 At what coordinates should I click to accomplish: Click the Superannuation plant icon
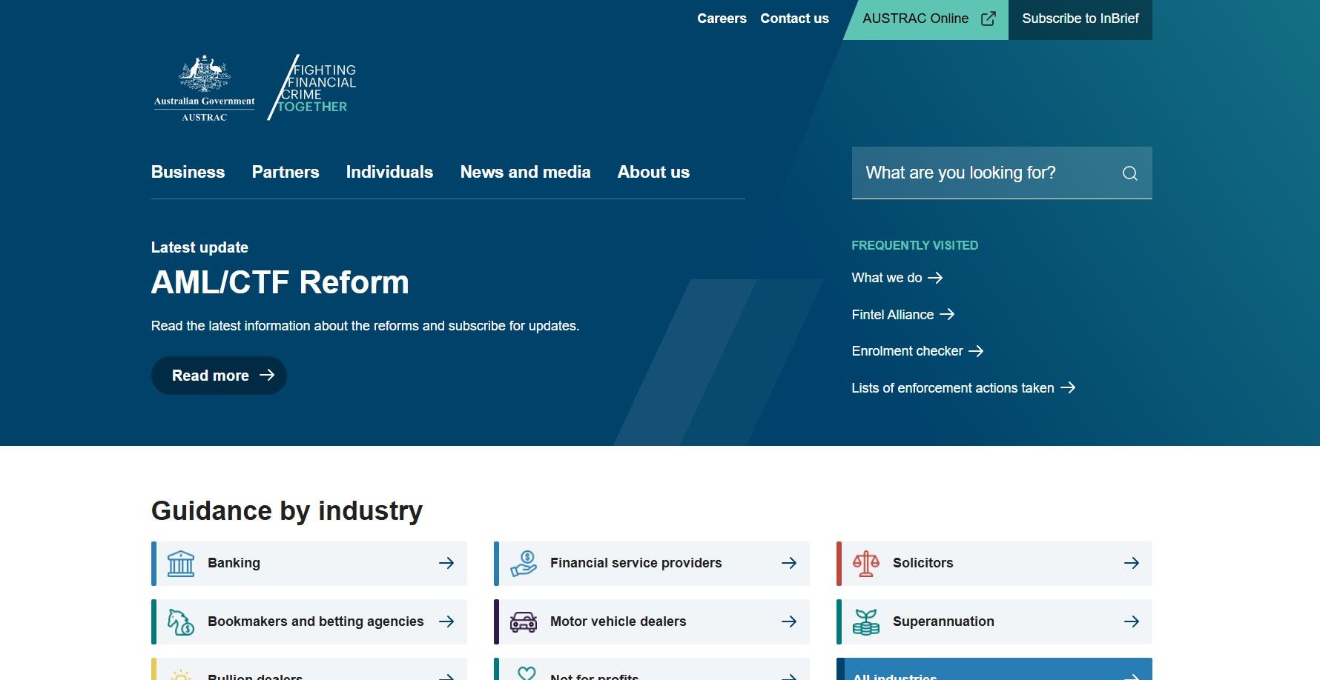pyautogui.click(x=865, y=622)
